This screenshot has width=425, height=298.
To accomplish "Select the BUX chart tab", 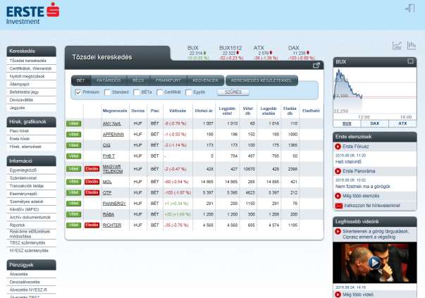I will click(347, 123).
